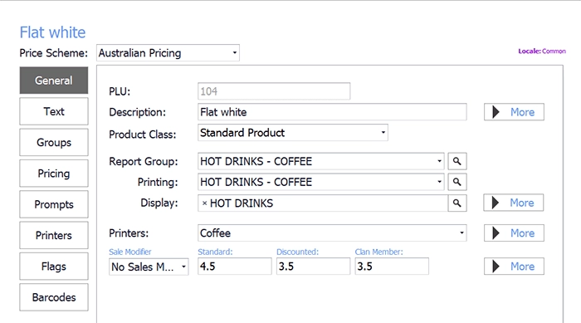Click the Description input field
The width and height of the screenshot is (581, 323).
332,112
